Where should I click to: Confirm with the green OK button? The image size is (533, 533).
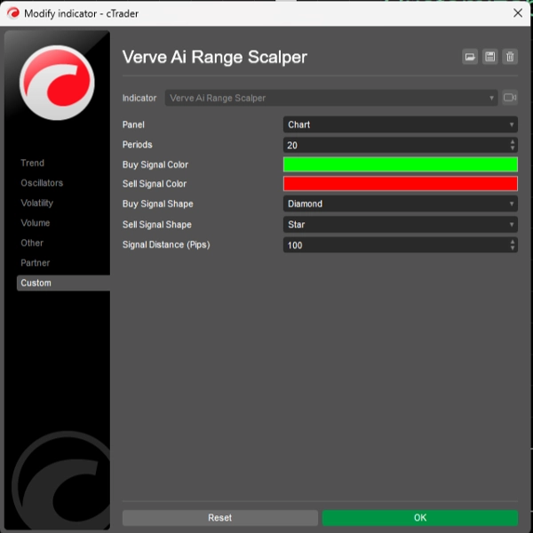pos(420,518)
